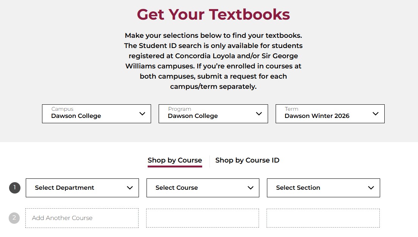
Task: Click the Add Another Course box
Action: click(82, 218)
